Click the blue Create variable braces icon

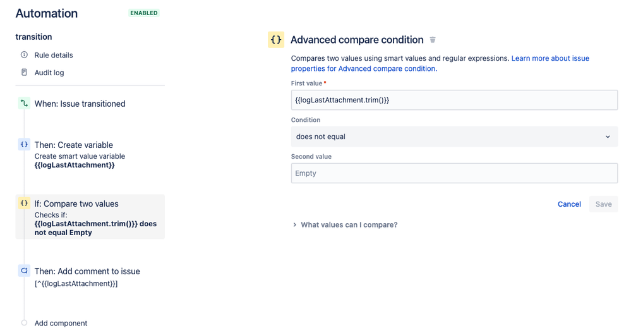click(x=24, y=145)
